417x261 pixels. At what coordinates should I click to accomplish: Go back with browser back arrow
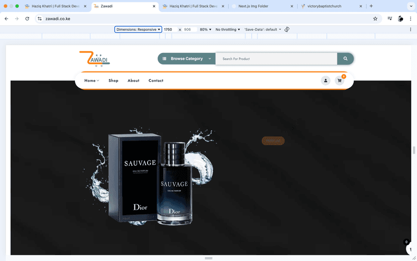[7, 19]
